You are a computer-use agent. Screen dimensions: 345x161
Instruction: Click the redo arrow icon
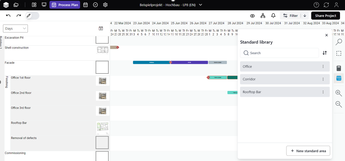(19, 16)
